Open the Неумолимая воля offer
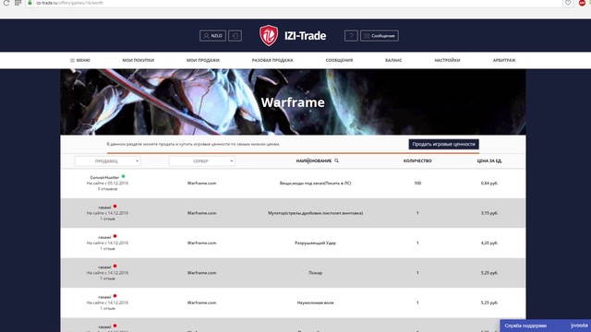 (x=315, y=302)
